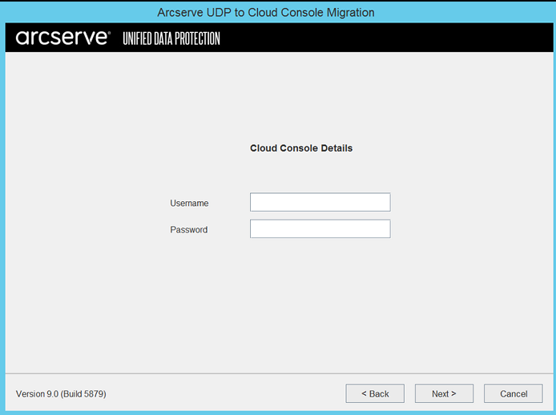Click the arcserve logo in header
This screenshot has height=415, width=556.
(62, 38)
